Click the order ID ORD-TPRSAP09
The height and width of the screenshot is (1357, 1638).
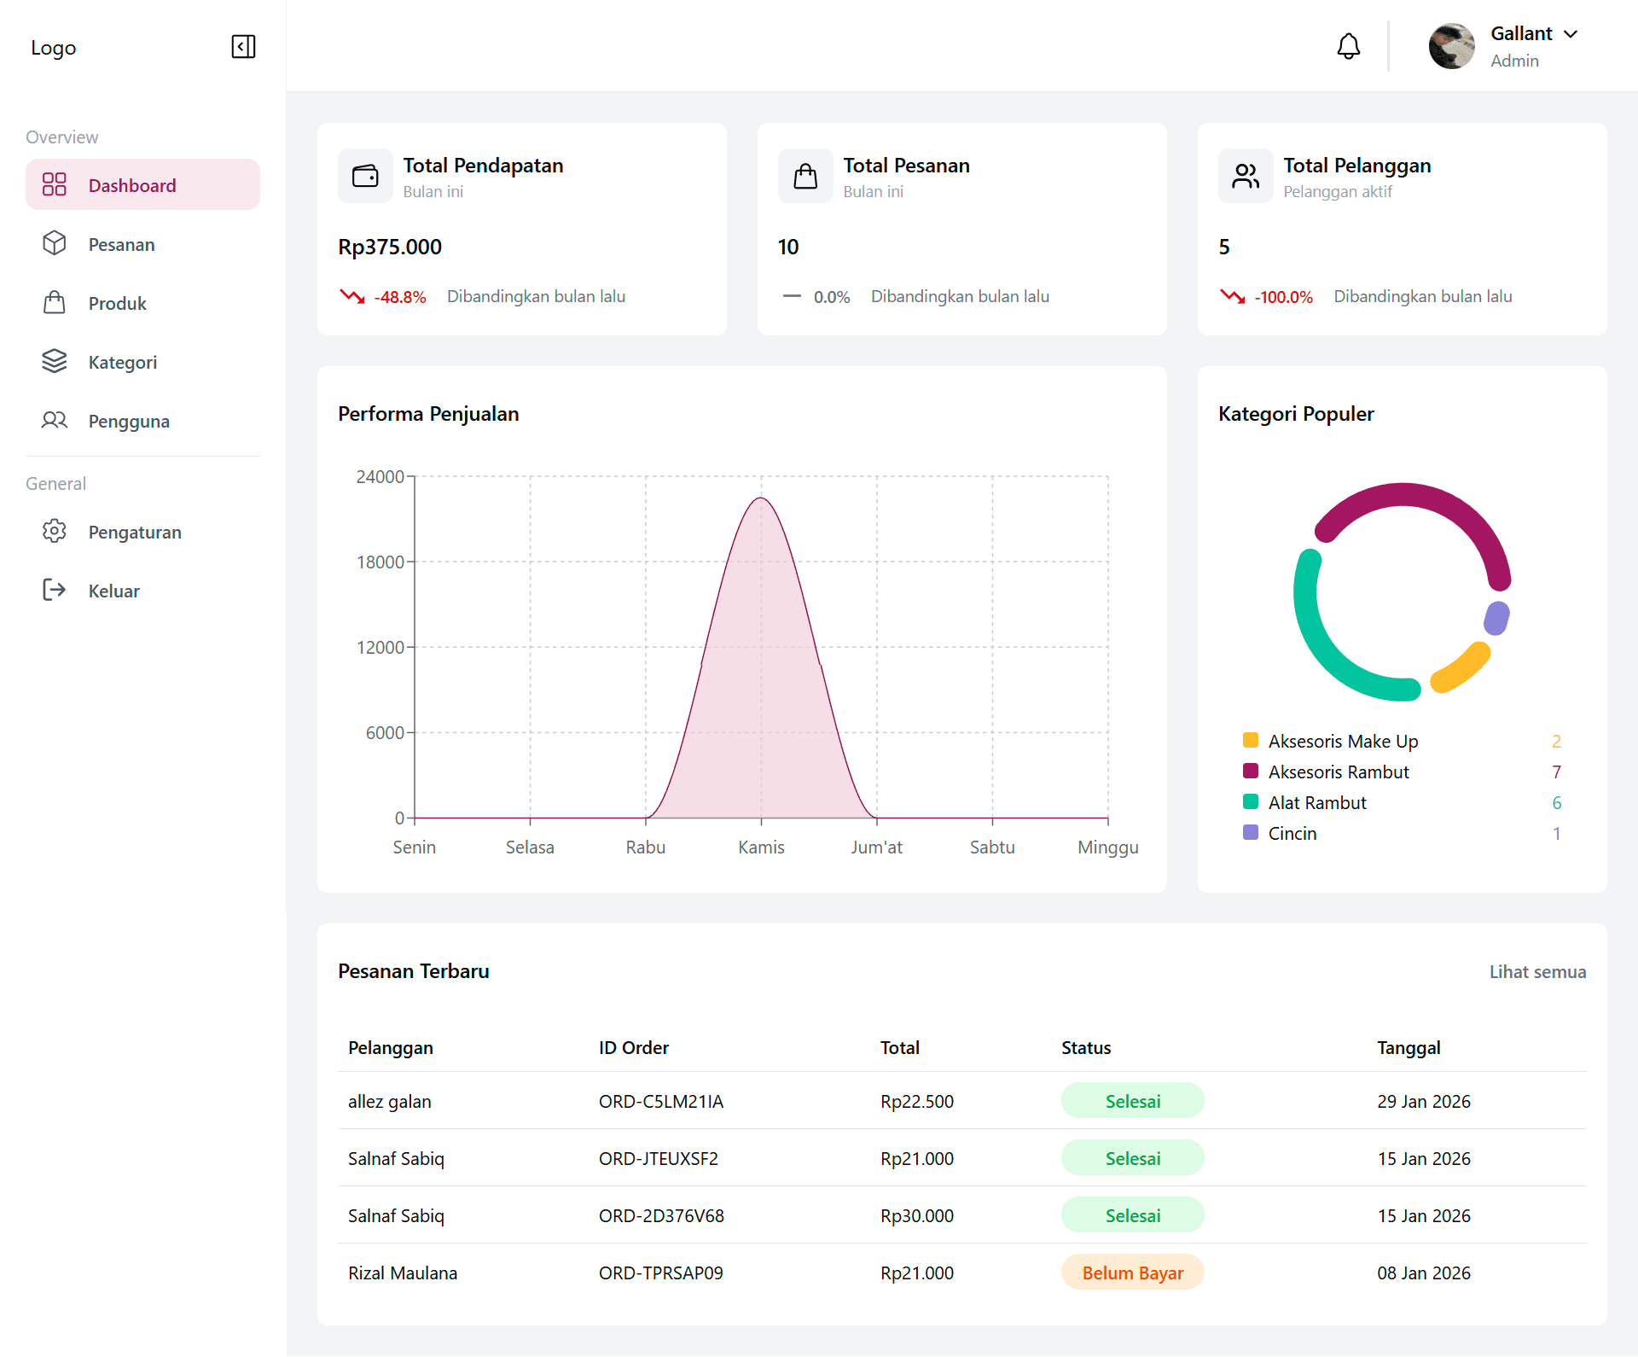660,1273
